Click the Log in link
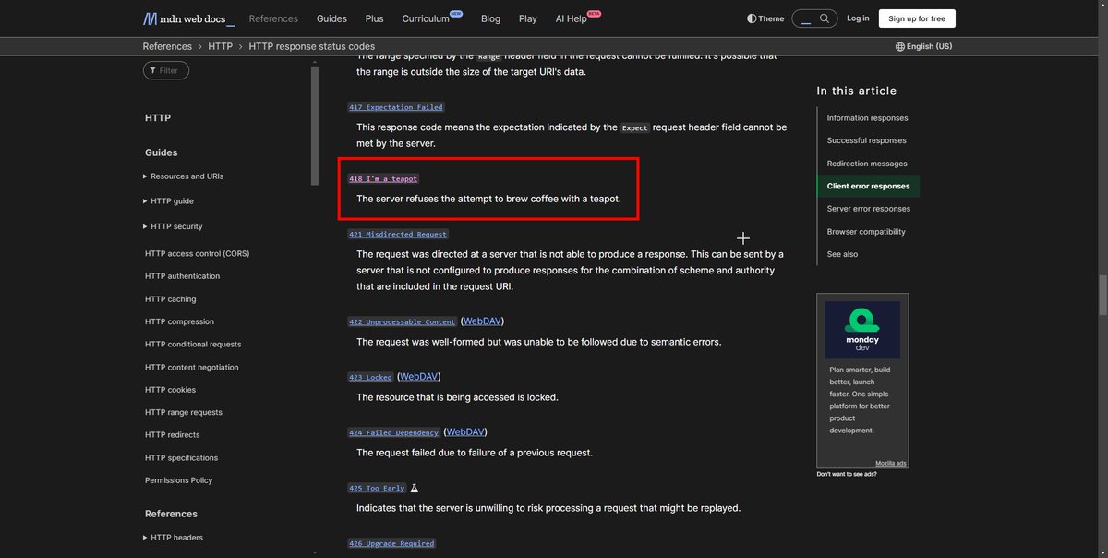Image resolution: width=1108 pixels, height=558 pixels. pos(858,18)
